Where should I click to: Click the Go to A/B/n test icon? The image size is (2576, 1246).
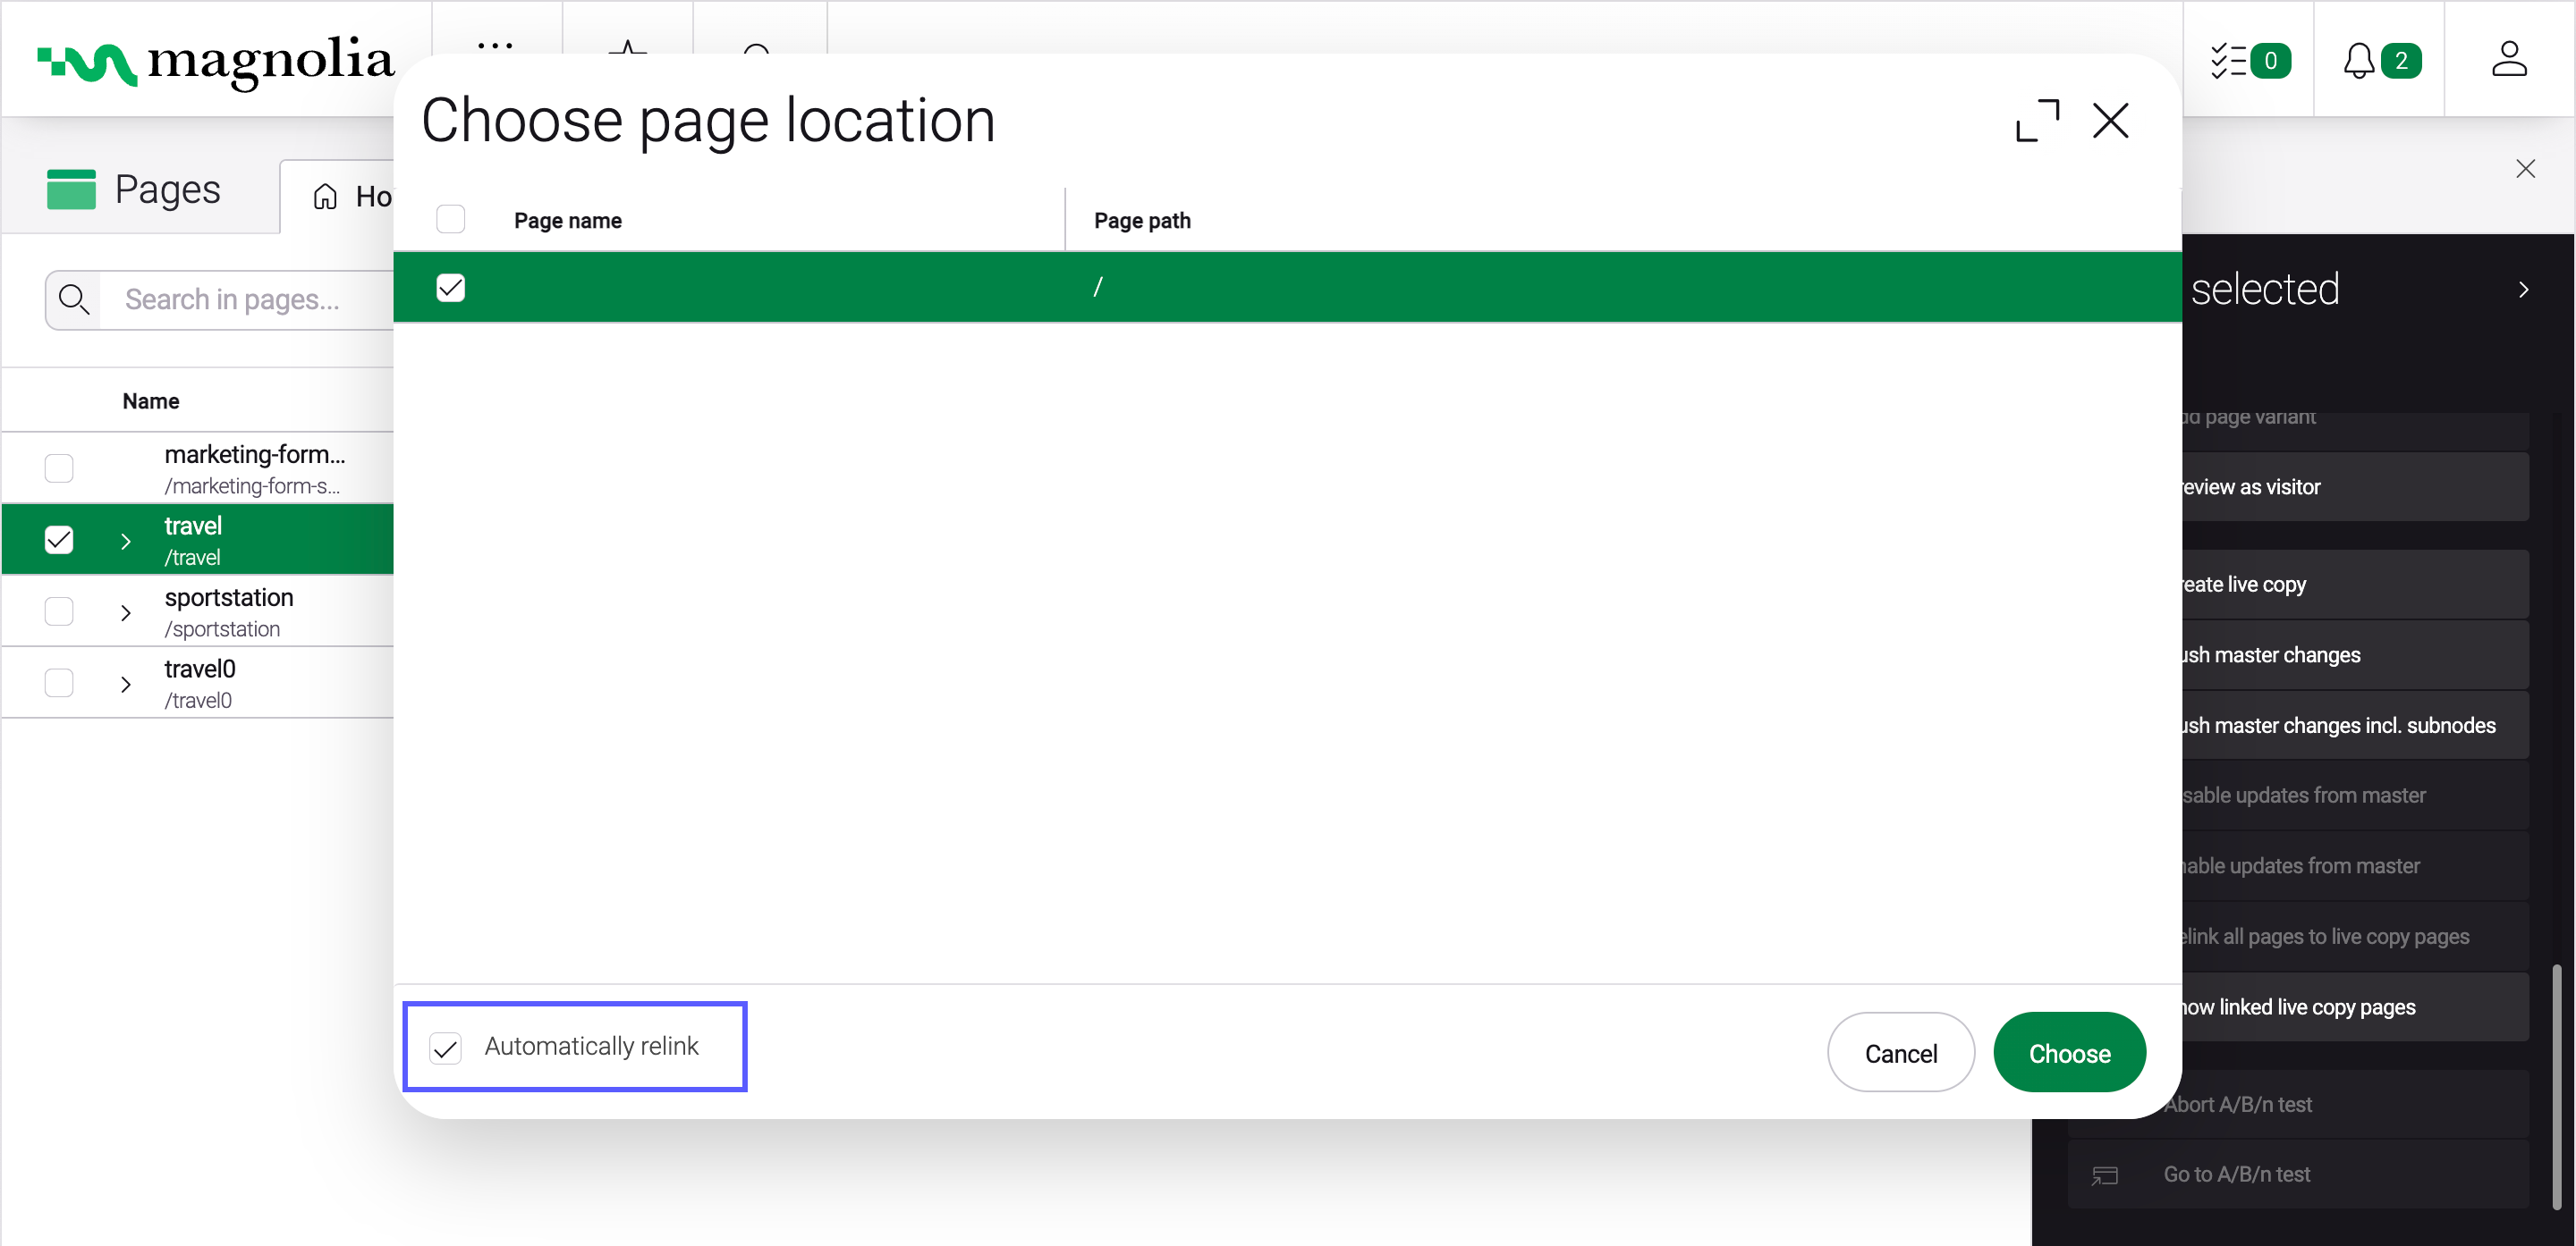[x=2105, y=1175]
